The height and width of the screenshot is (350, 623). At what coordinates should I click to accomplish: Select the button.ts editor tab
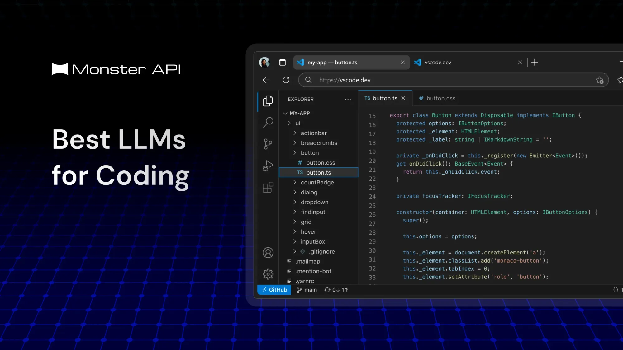(385, 98)
